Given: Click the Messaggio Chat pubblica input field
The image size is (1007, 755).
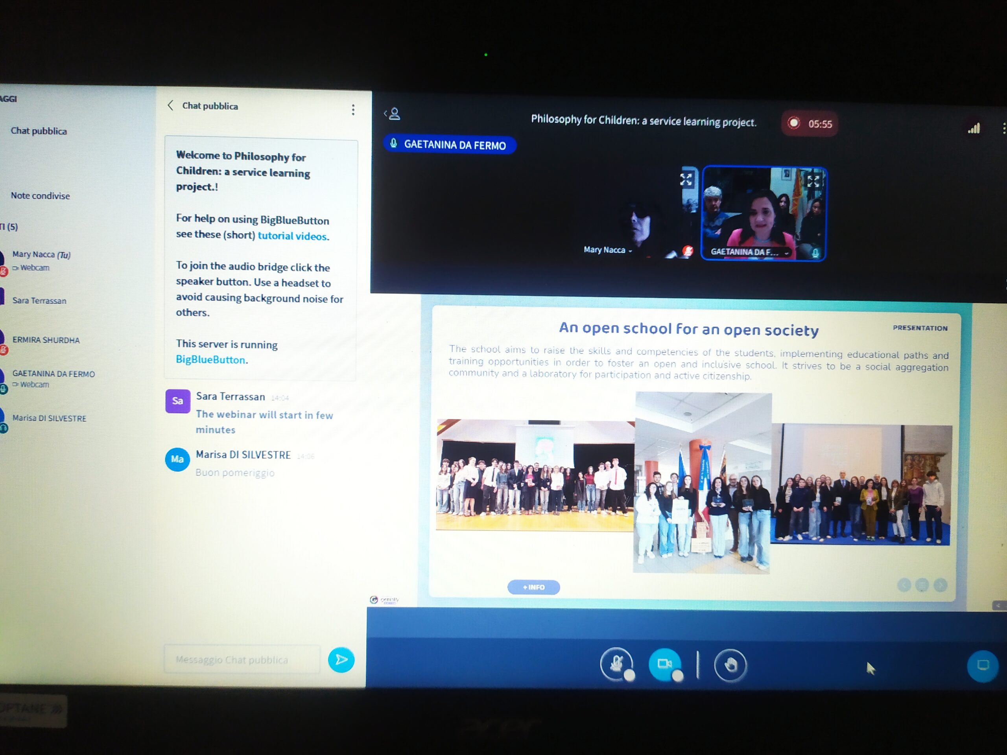Looking at the screenshot, I should (242, 659).
